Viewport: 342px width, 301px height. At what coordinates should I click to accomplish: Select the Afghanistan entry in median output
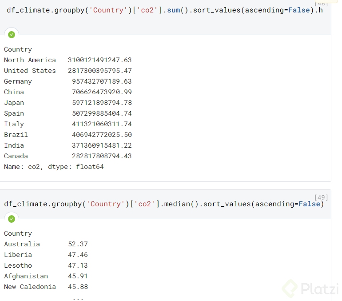(26, 276)
